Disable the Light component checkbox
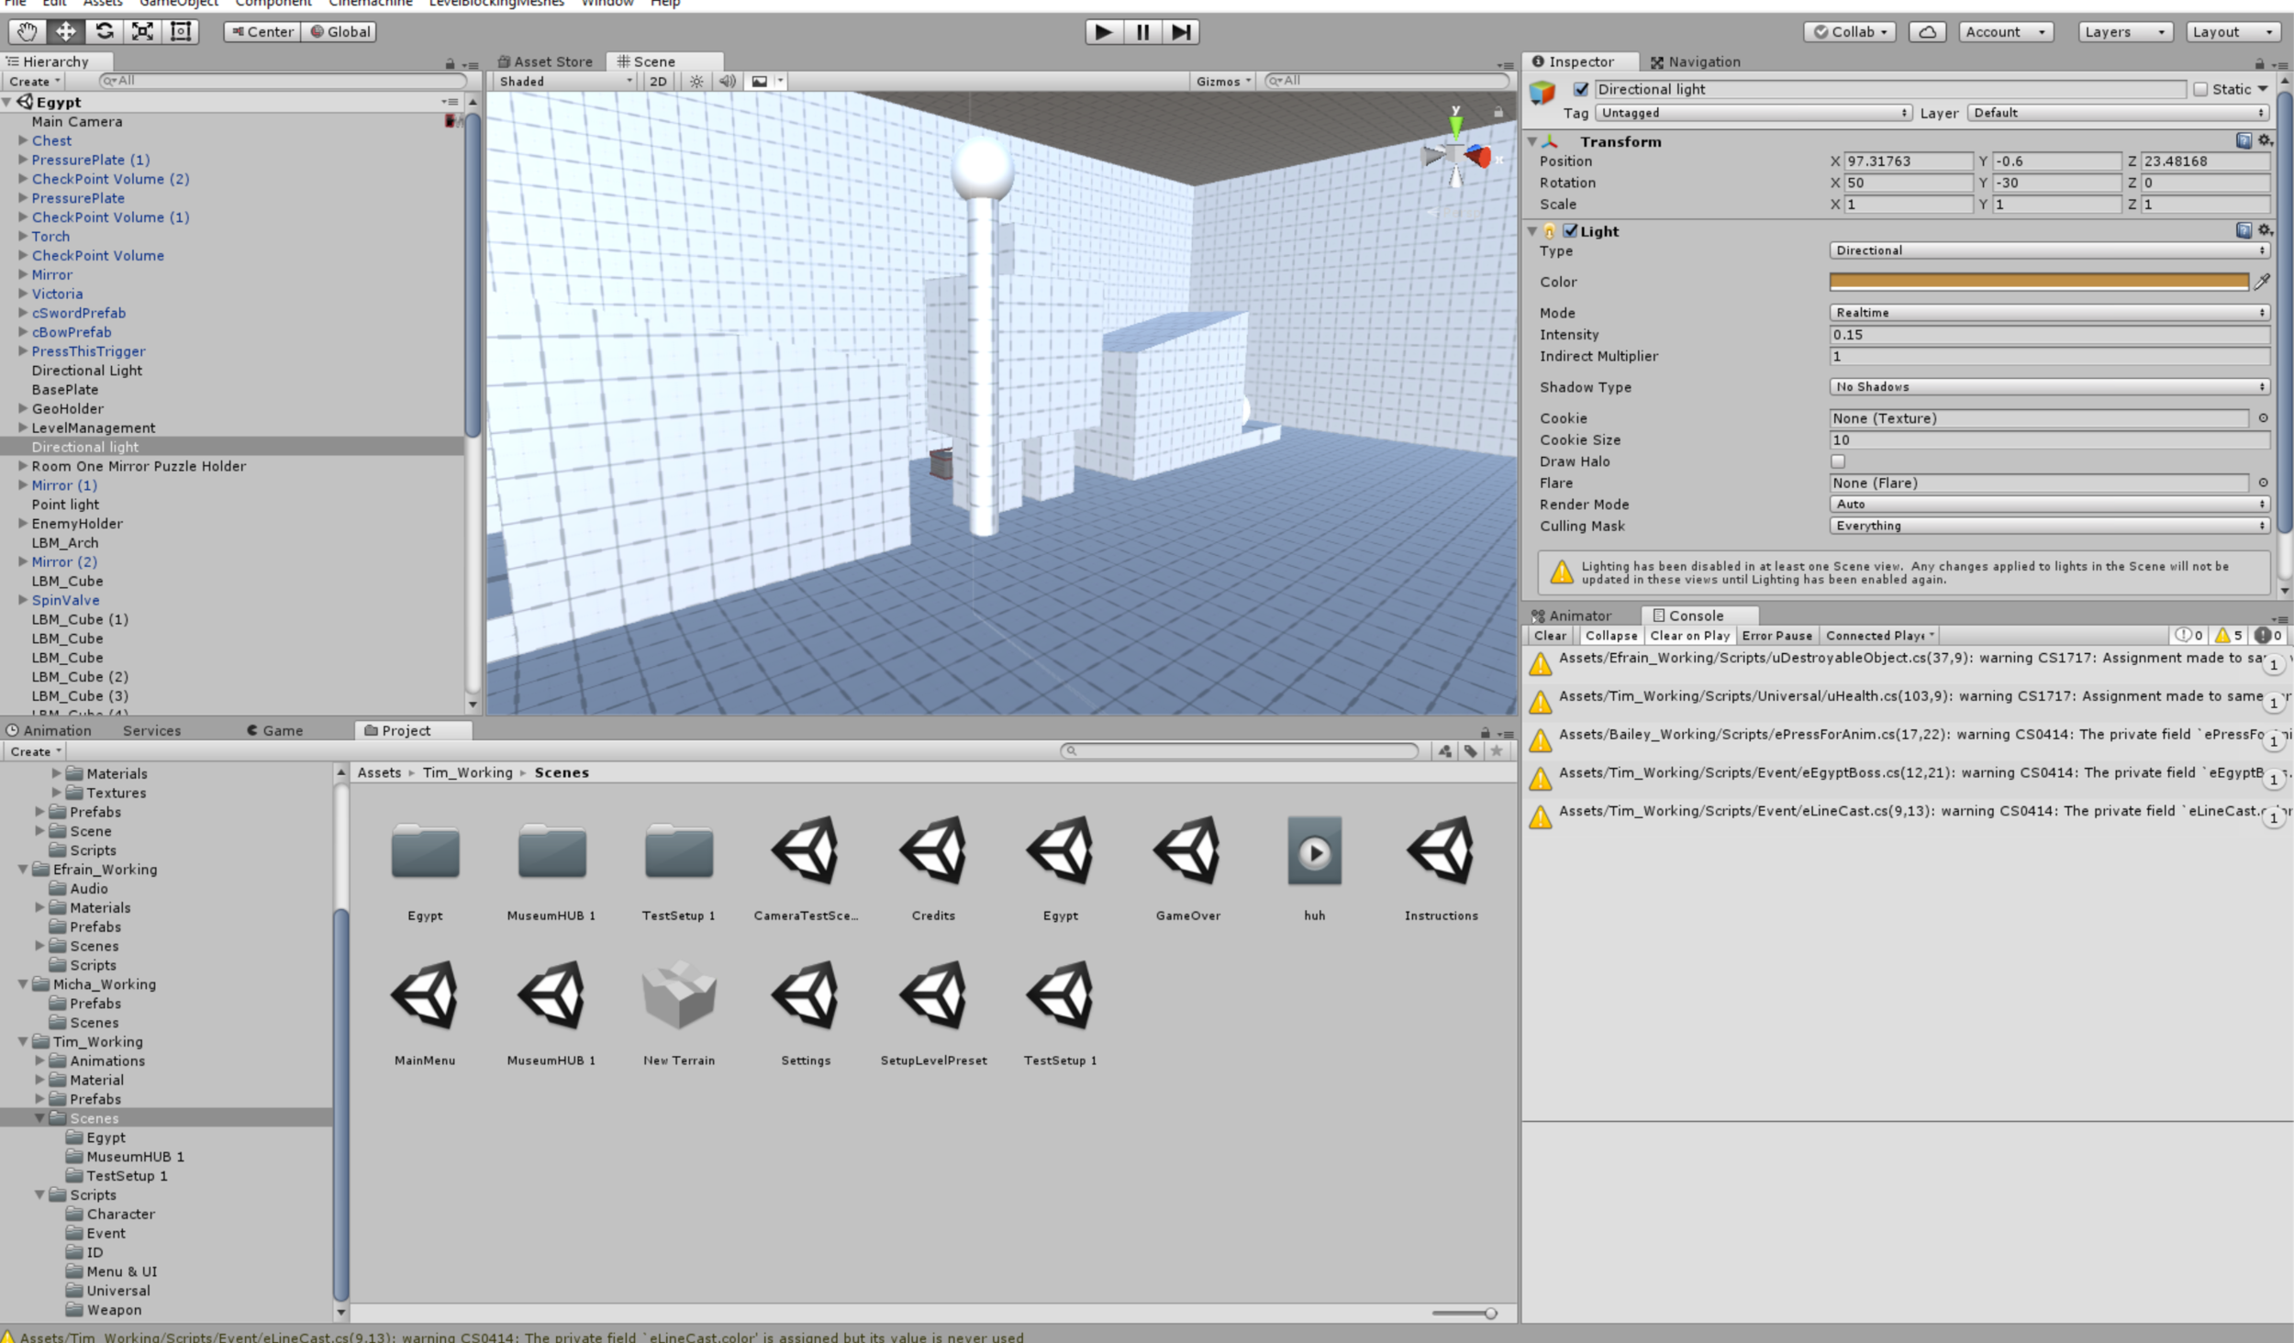2294x1343 pixels. pyautogui.click(x=1570, y=231)
